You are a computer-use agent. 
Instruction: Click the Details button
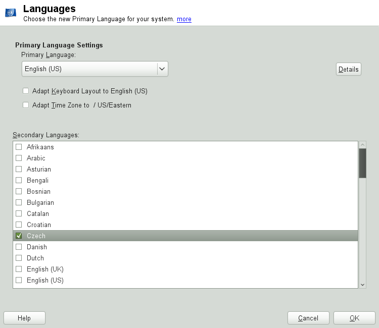(348, 69)
